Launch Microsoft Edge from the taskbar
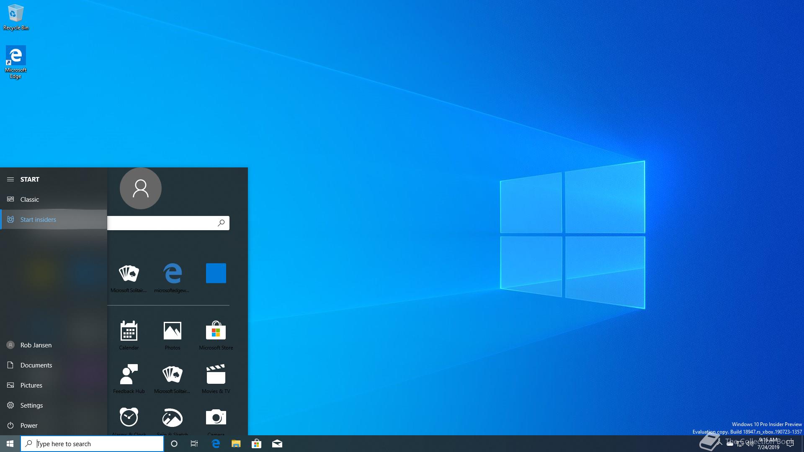The image size is (804, 452). pos(216,444)
